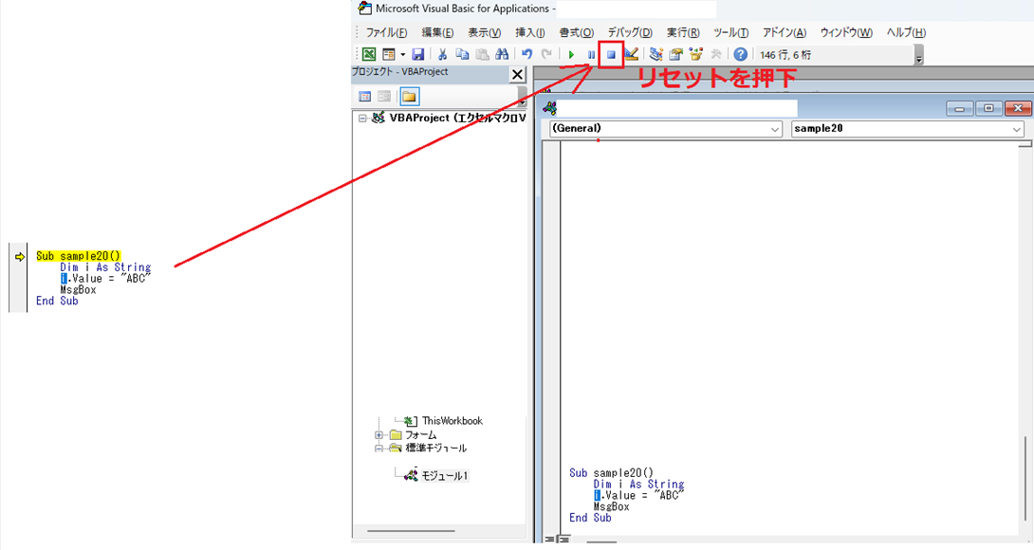Click Procedure View button at bottom-left
This screenshot has width=1034, height=550.
click(549, 541)
